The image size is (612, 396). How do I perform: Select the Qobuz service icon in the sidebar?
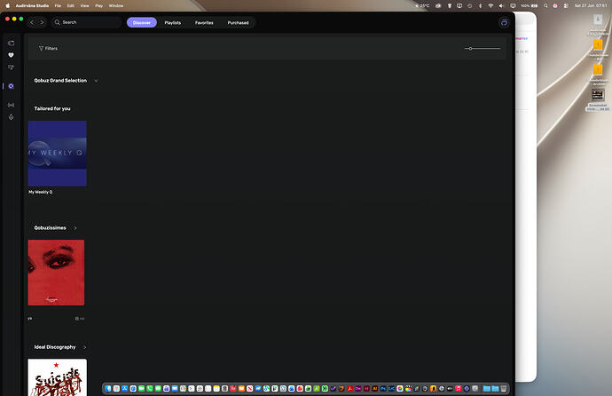tap(11, 86)
